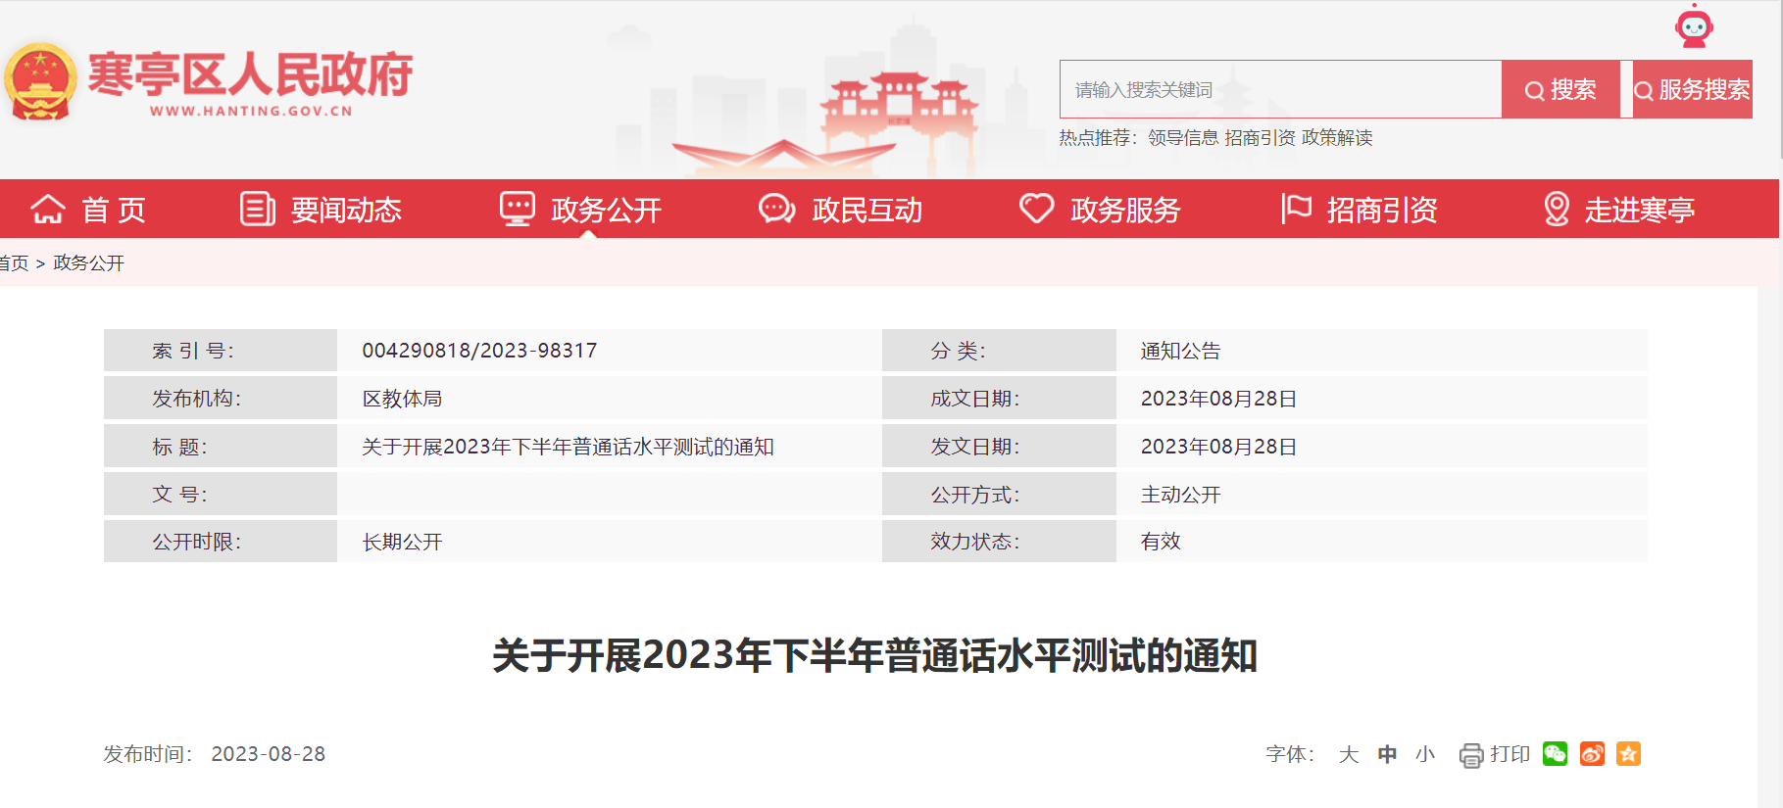Click the 标题 label cell
Image resolution: width=1783 pixels, height=808 pixels.
click(221, 447)
